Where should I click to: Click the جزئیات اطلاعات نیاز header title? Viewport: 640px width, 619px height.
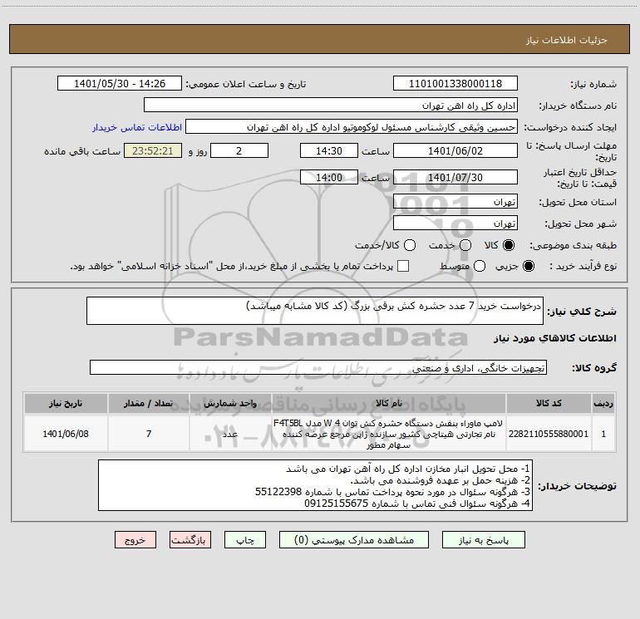pyautogui.click(x=567, y=40)
